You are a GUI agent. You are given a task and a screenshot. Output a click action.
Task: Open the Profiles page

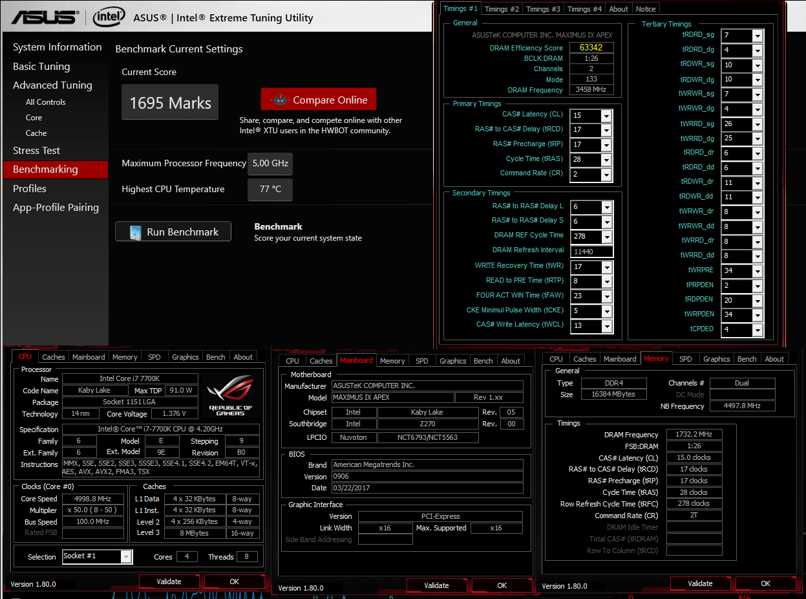click(x=30, y=188)
